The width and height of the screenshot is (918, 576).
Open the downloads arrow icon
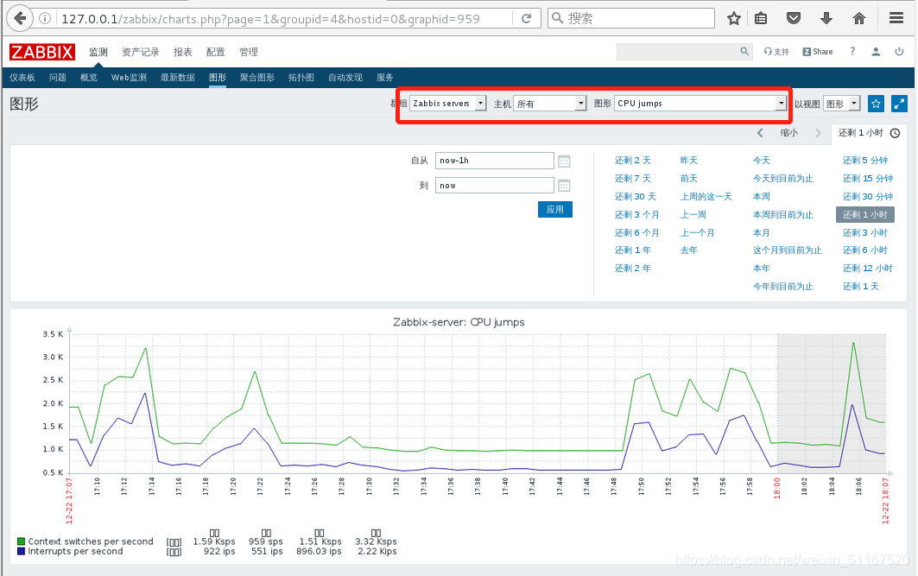tap(826, 19)
